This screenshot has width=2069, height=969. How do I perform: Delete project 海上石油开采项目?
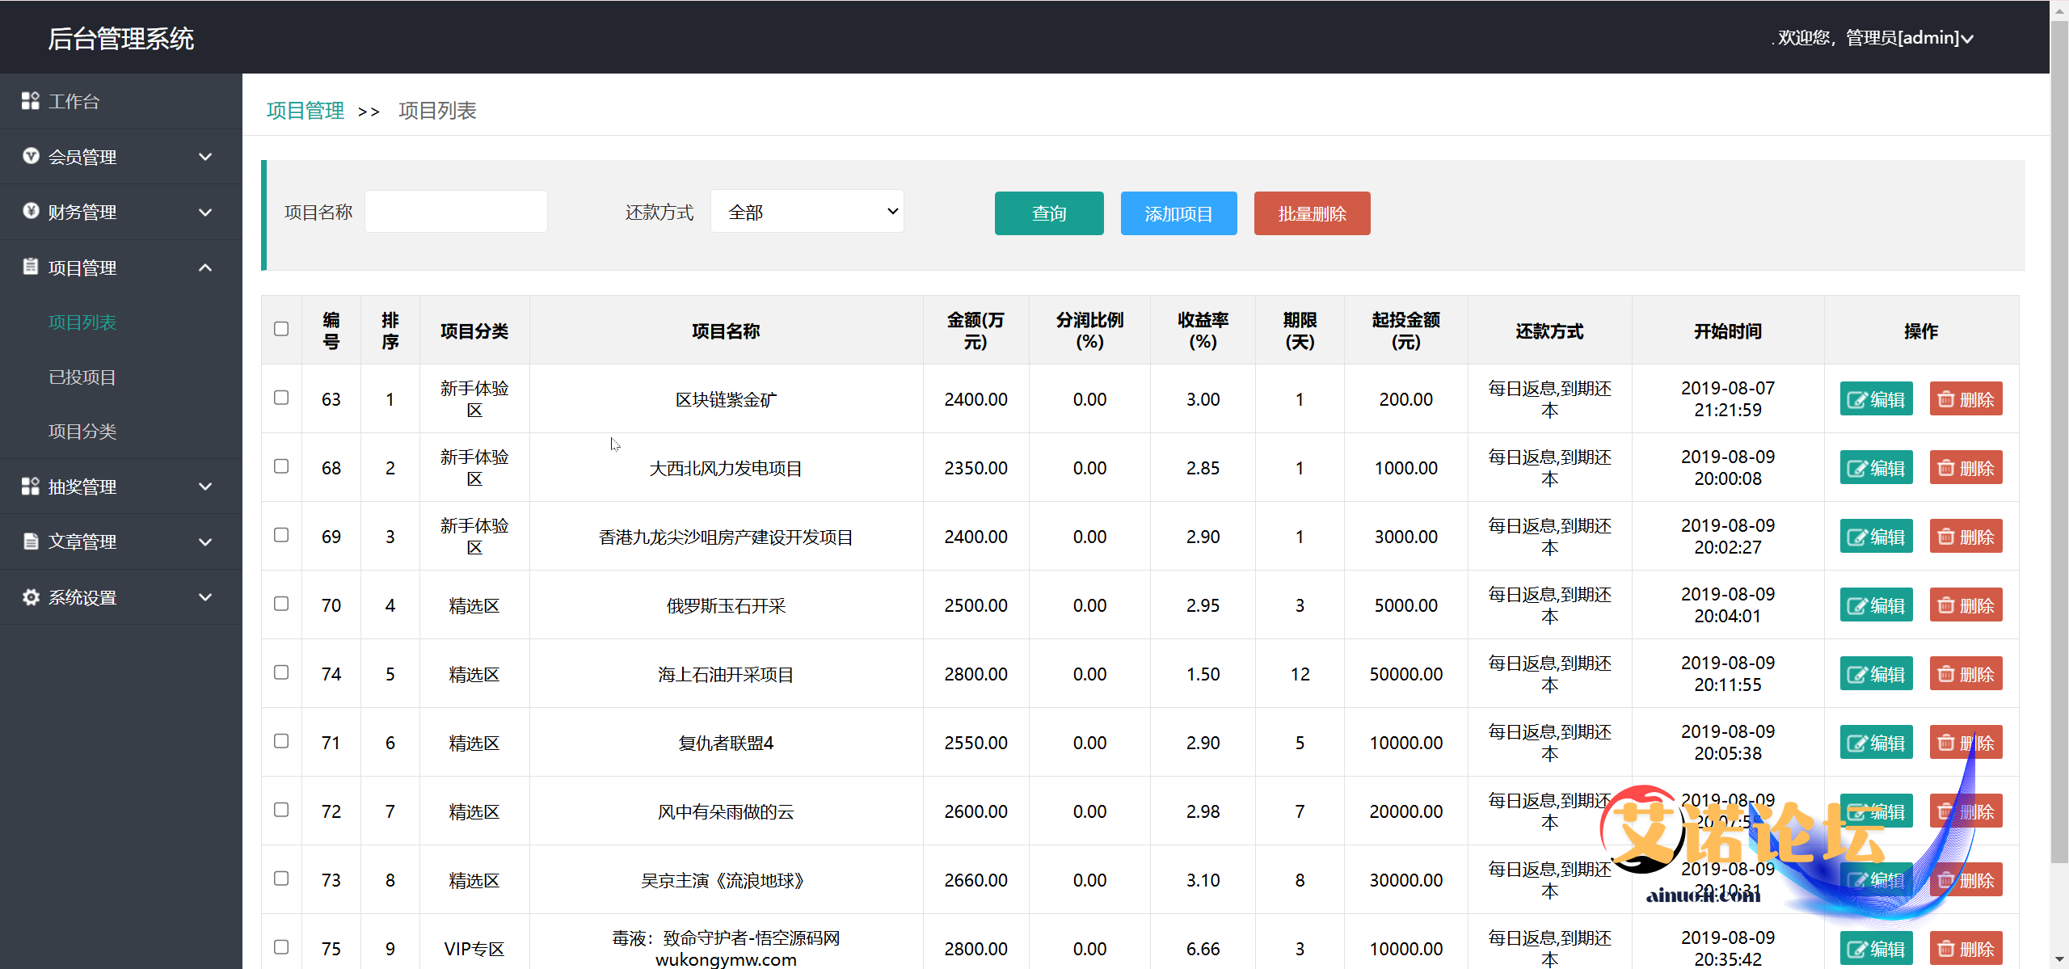[1966, 674]
